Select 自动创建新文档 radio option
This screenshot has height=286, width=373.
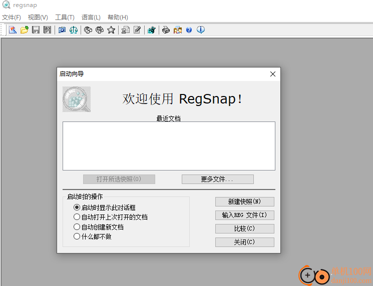coord(99,227)
